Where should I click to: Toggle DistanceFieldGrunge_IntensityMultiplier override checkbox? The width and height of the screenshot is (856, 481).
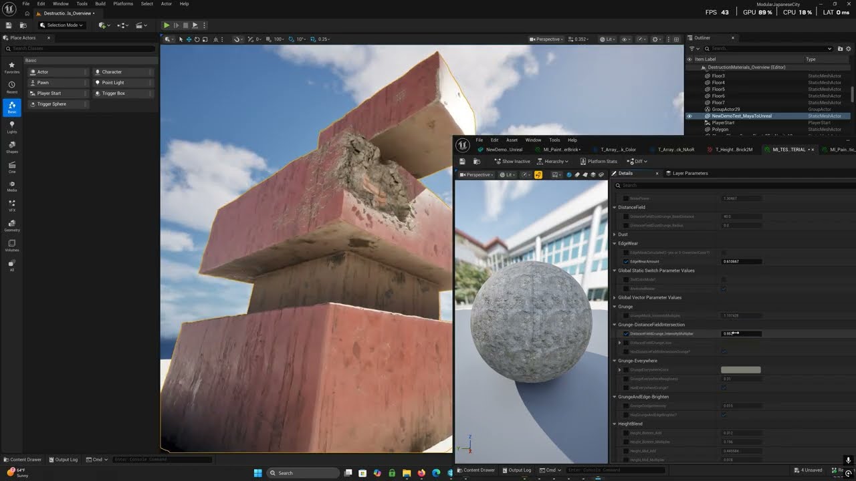point(626,333)
